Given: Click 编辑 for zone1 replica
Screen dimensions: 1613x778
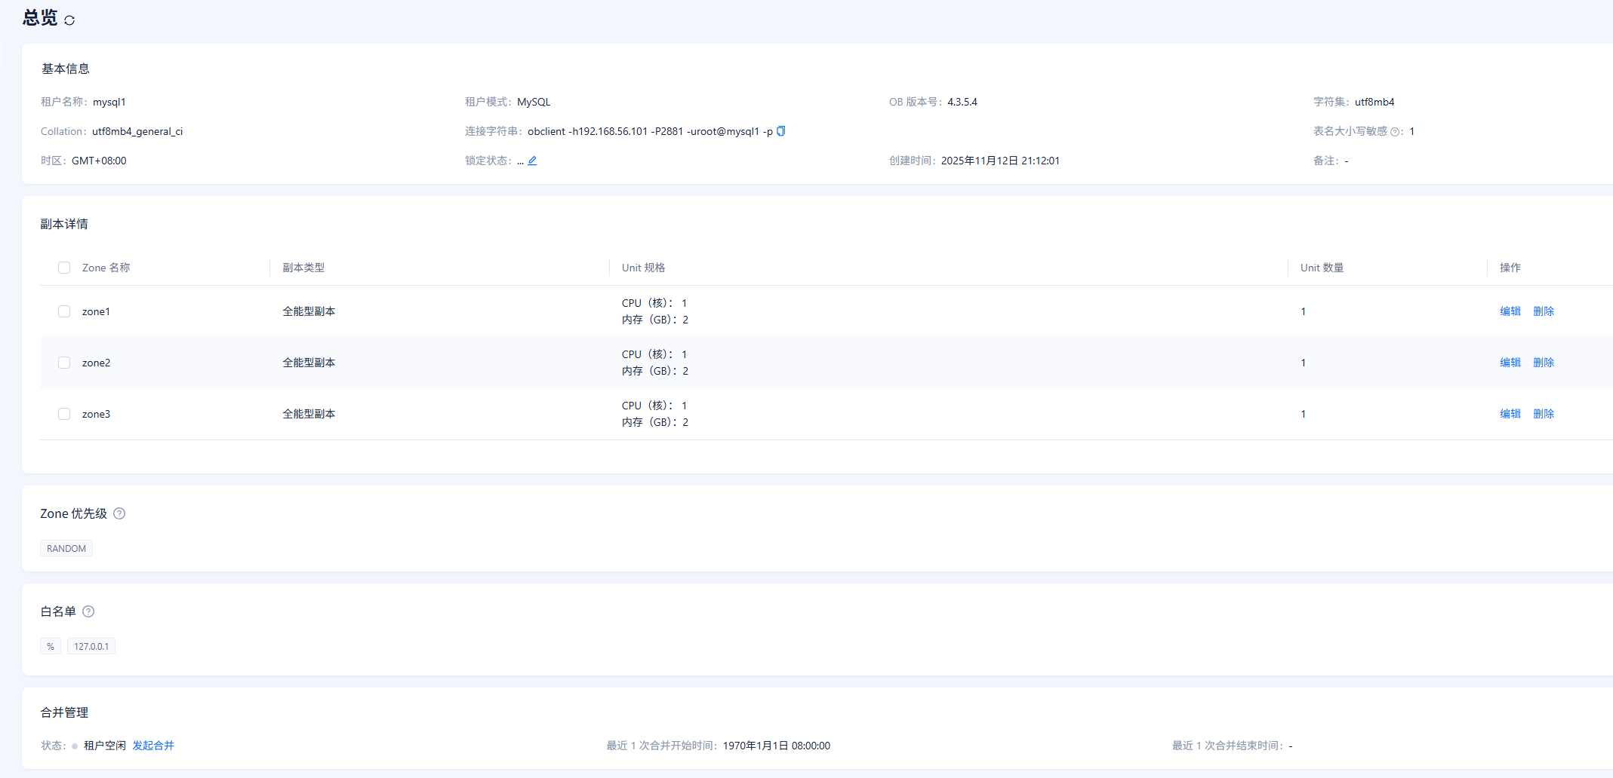Looking at the screenshot, I should click(1510, 311).
